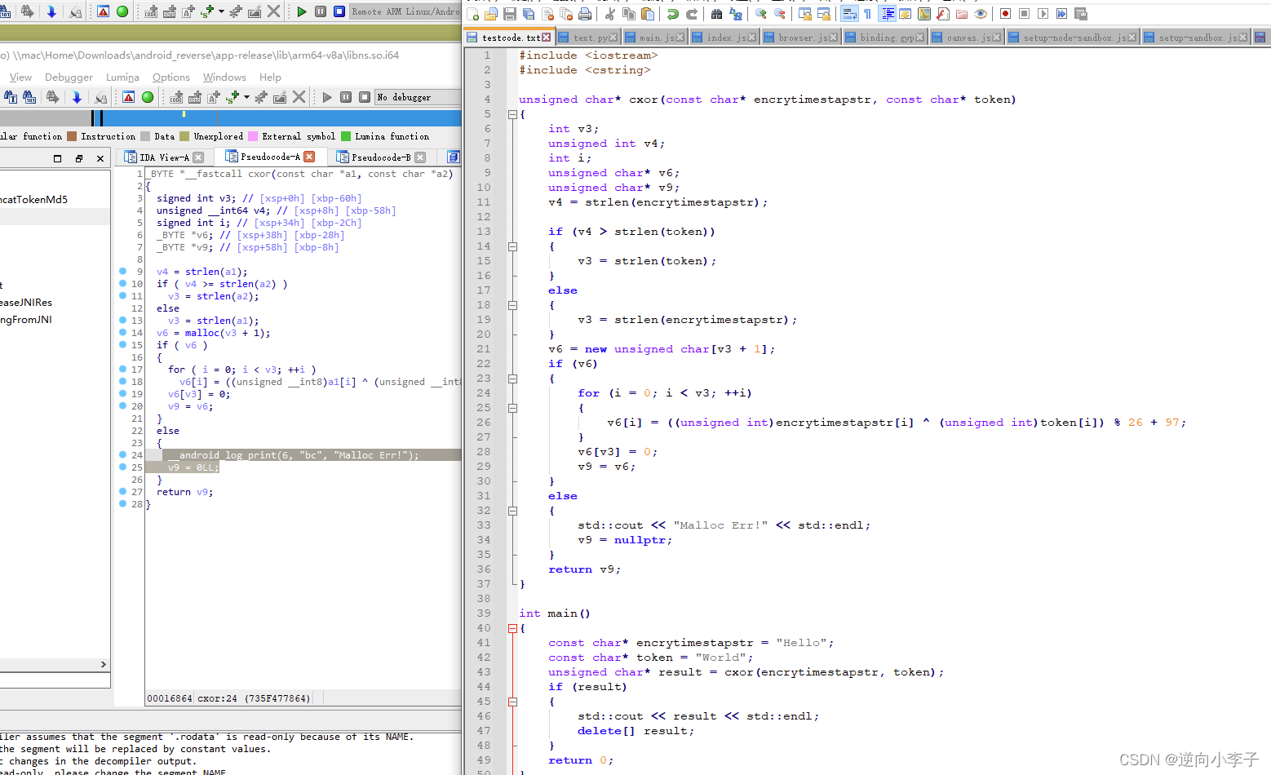Click the Run macro multiple times icon

point(1061,14)
